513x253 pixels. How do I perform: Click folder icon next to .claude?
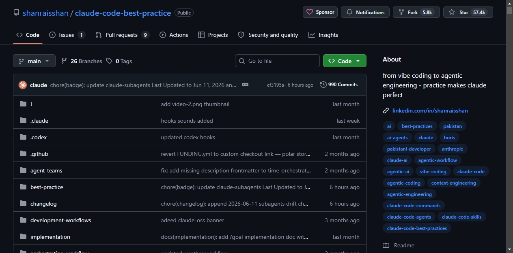[x=23, y=121]
